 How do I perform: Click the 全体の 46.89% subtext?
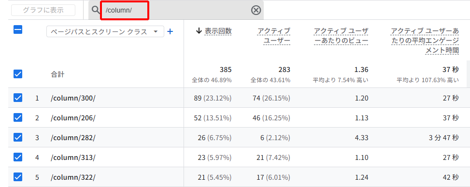click(x=212, y=80)
